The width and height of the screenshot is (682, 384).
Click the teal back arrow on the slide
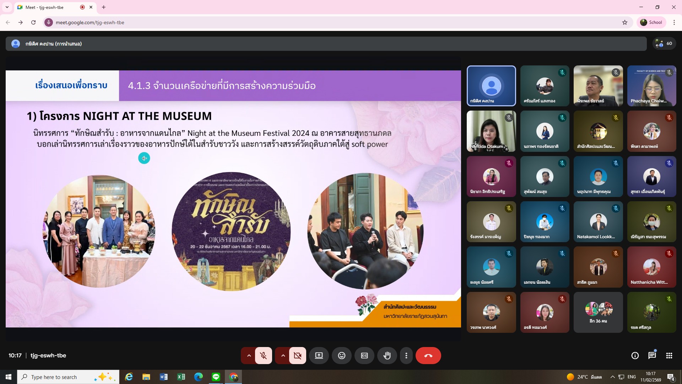(x=144, y=158)
